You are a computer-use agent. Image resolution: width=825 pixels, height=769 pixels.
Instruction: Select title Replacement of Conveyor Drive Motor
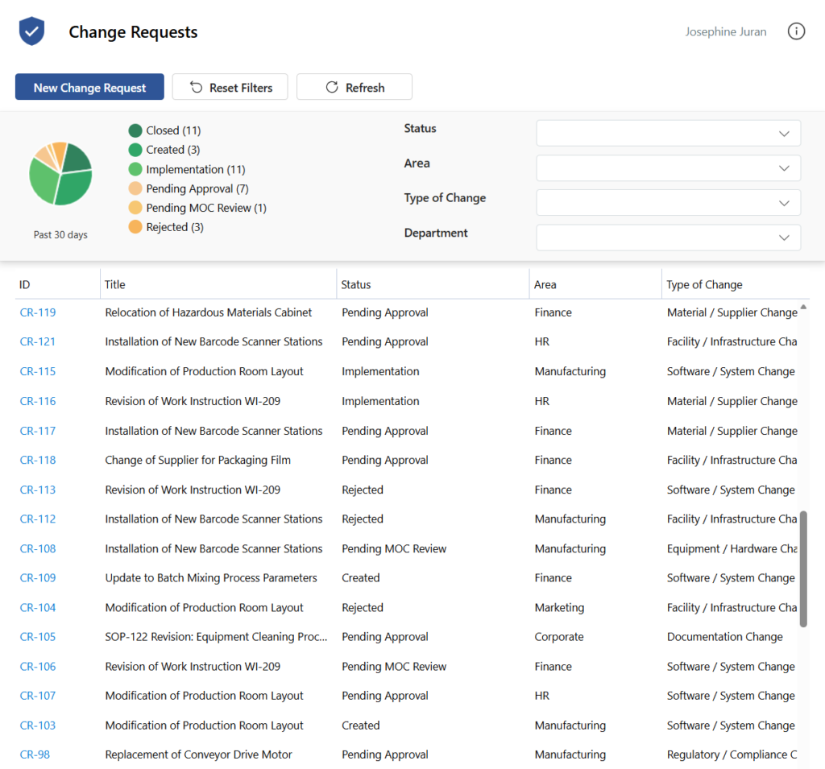(198, 755)
